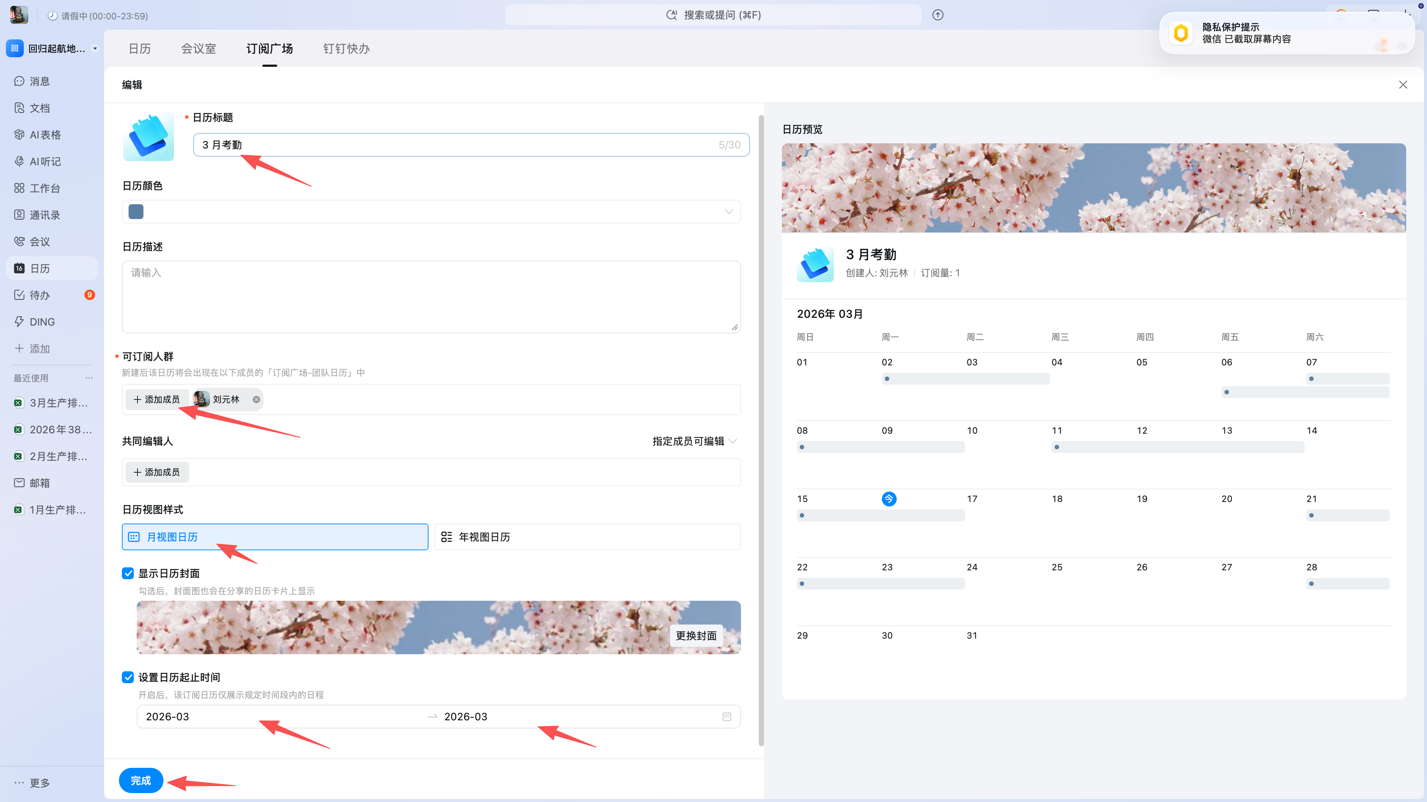Click the 完成 button to finish
Viewport: 1427px width, 802px height.
coord(141,780)
